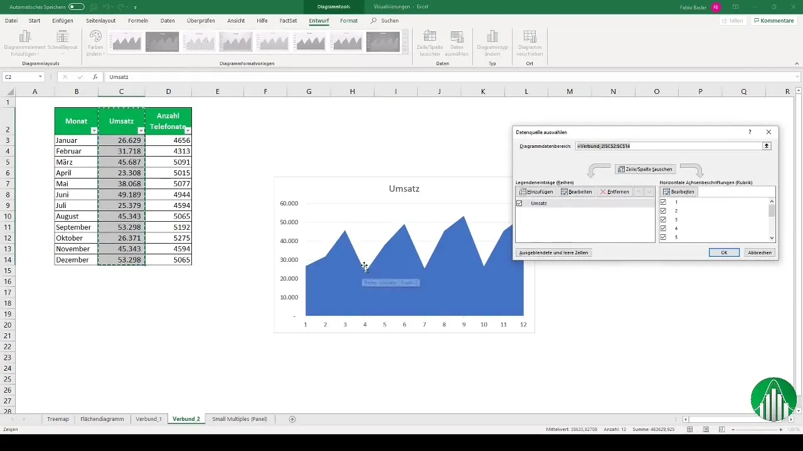Click OK in the Datenquelle auswählen dialog

[724, 252]
